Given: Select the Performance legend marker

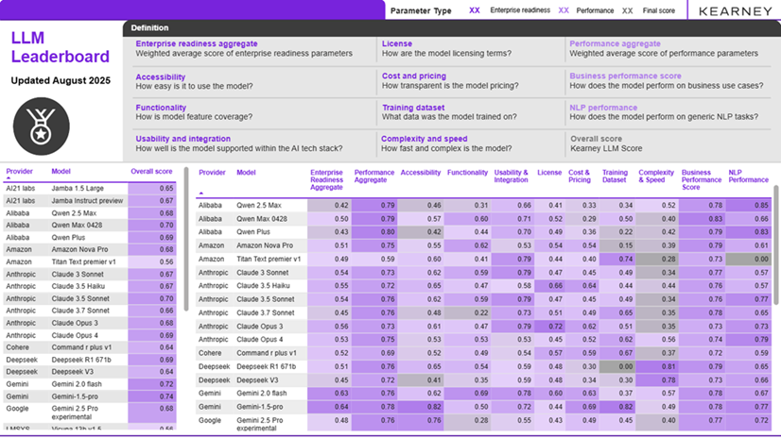Looking at the screenshot, I should click(564, 10).
